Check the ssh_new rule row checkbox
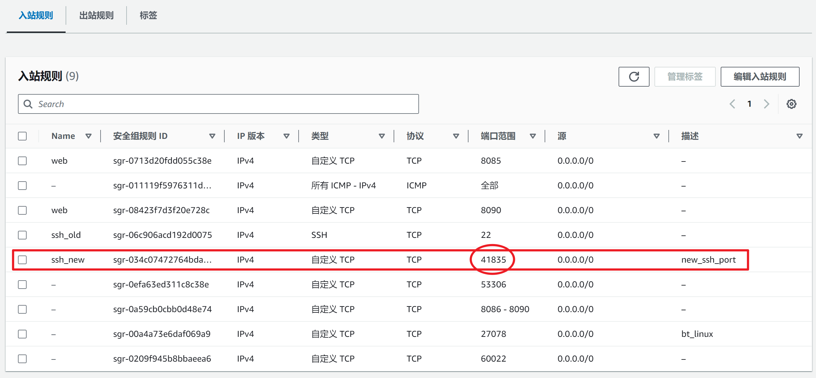 (x=22, y=260)
